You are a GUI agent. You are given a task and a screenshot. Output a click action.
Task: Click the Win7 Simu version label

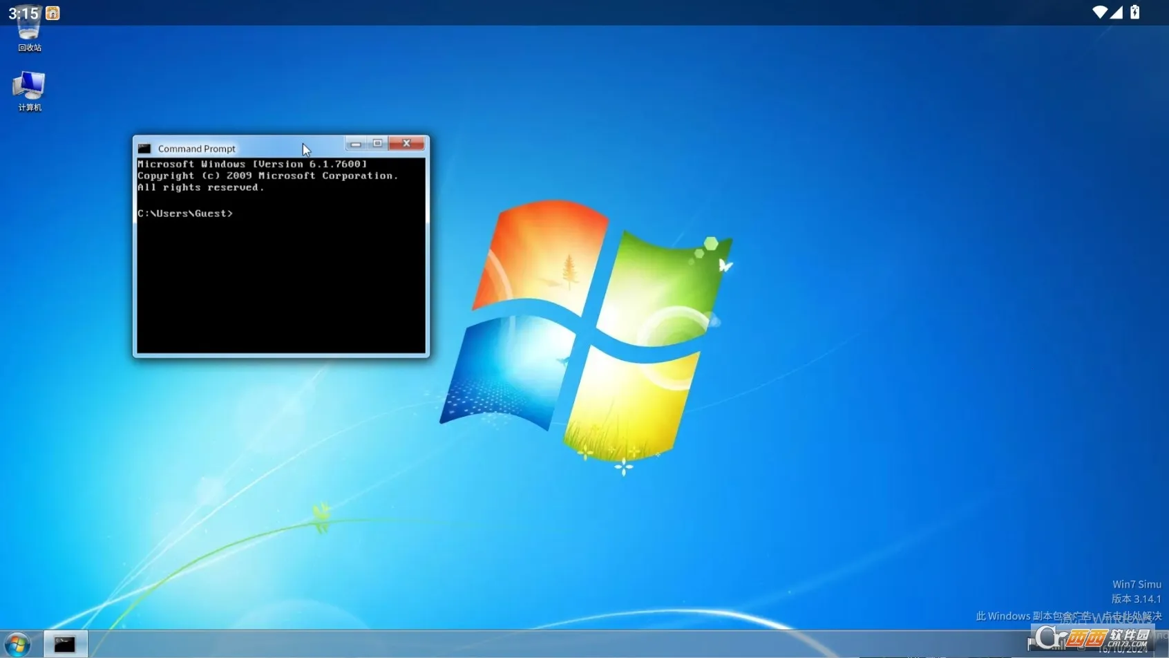[1137, 584]
